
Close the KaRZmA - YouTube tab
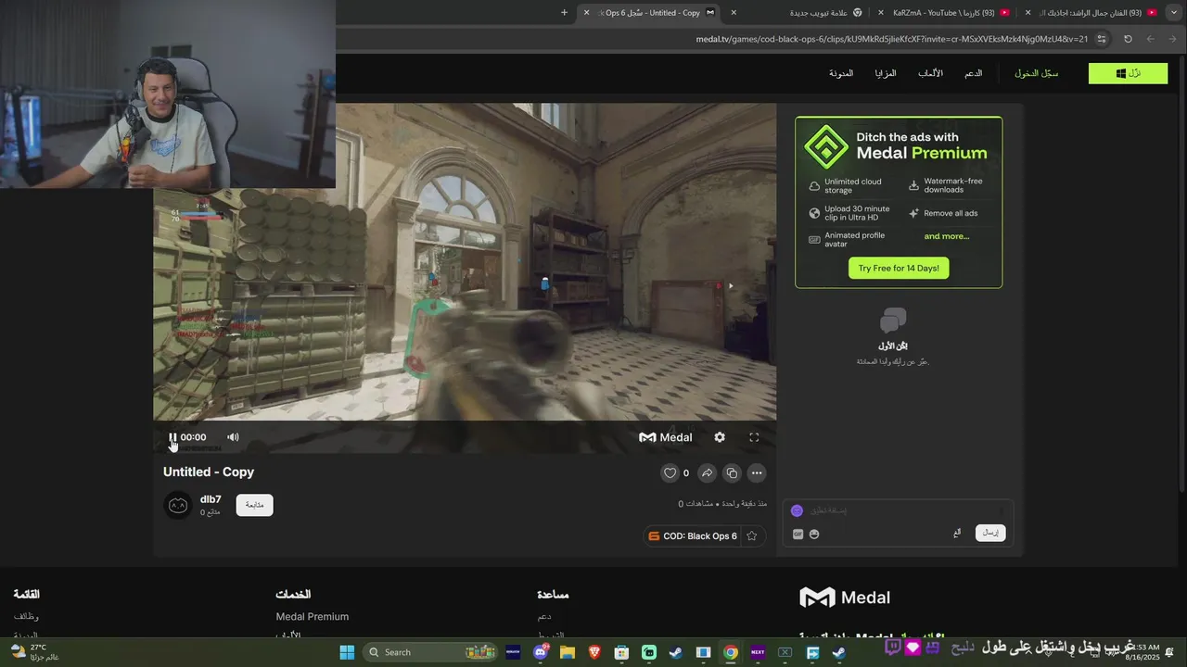point(880,13)
